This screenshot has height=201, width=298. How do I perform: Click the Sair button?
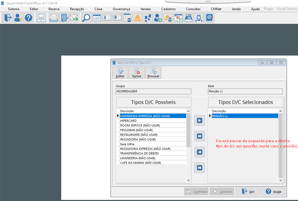(248, 192)
